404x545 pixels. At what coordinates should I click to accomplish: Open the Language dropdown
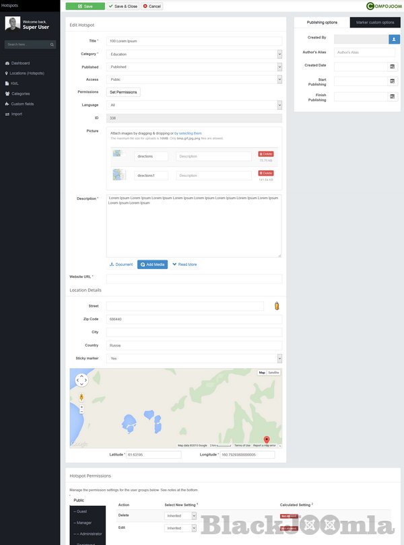tap(194, 105)
